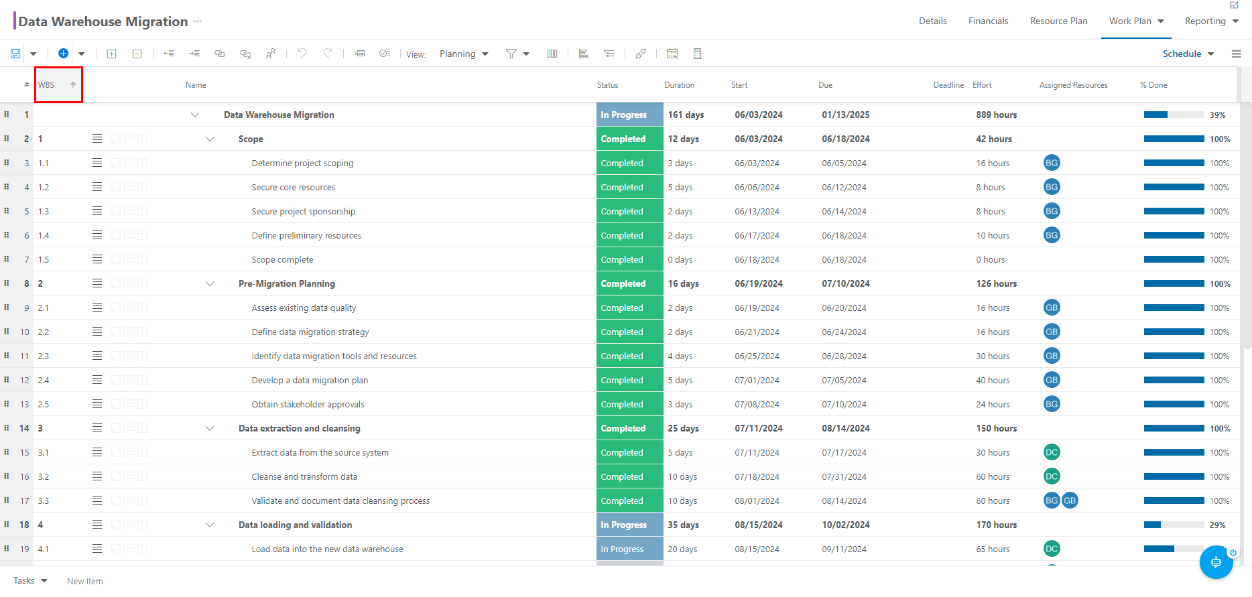Click the Redo arrow icon
The image size is (1252, 597).
(328, 54)
